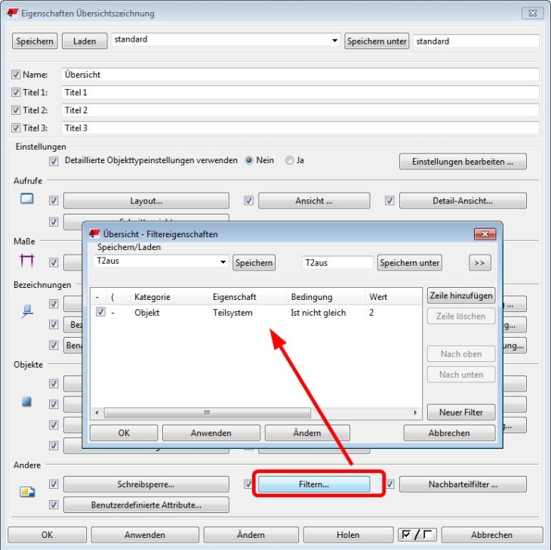Click the Name input field Übersicht
Viewport: 551px width, 550px height.
300,75
